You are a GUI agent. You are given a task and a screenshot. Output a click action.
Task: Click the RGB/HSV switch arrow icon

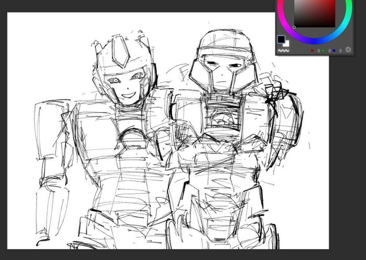[348, 50]
